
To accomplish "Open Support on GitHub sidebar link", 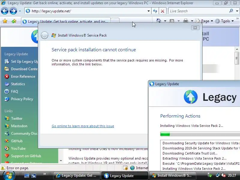I will (23, 156).
